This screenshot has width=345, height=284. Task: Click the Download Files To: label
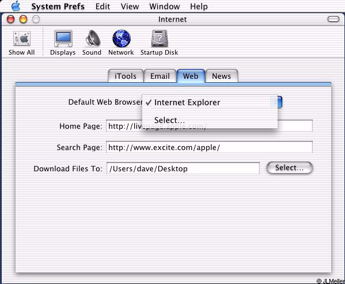pyautogui.click(x=68, y=168)
